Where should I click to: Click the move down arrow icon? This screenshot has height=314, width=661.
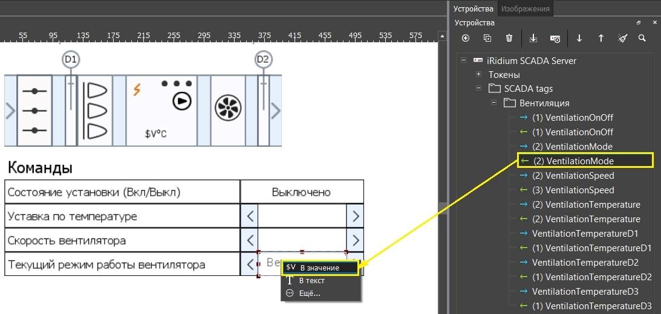[579, 38]
